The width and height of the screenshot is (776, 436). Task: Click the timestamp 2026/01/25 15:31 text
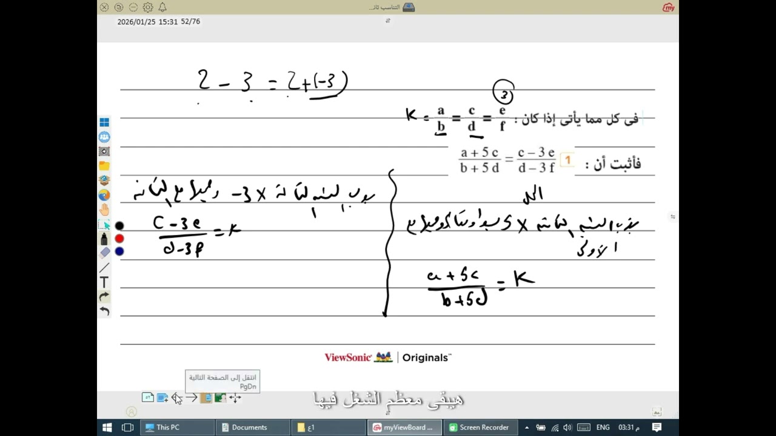[x=147, y=21]
